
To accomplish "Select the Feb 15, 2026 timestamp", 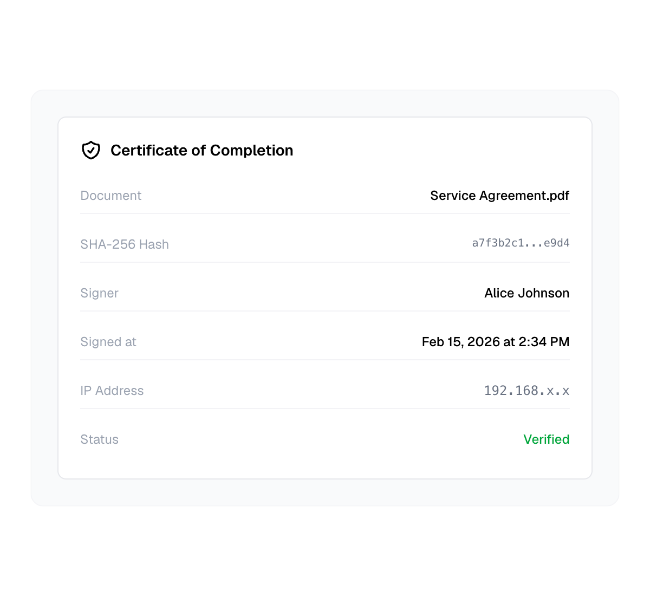I will (x=495, y=342).
